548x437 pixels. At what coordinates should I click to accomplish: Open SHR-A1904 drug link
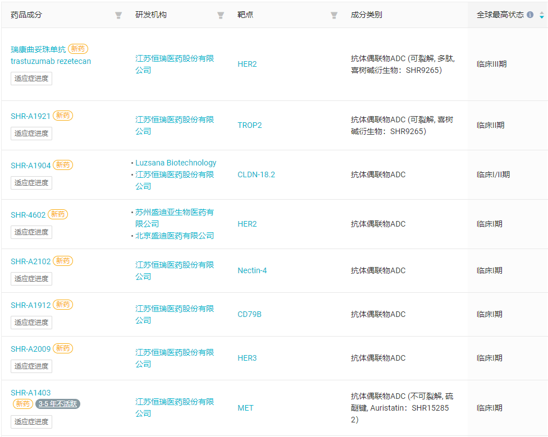tap(30, 165)
